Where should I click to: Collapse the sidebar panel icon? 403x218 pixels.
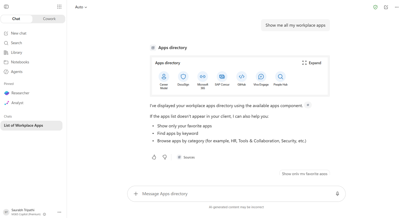(x=6, y=7)
